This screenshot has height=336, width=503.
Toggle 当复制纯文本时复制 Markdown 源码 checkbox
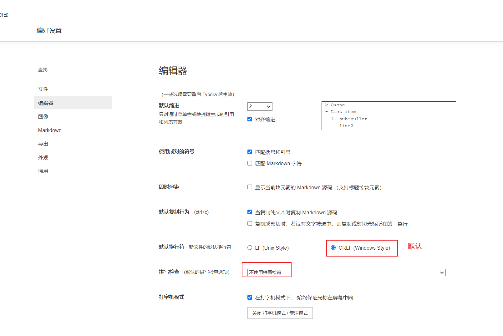pyautogui.click(x=250, y=212)
